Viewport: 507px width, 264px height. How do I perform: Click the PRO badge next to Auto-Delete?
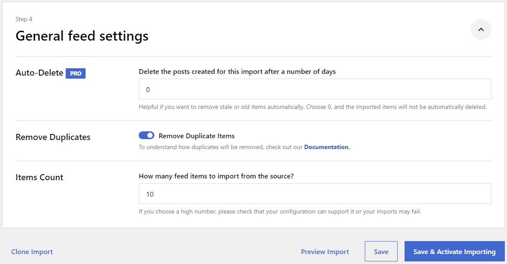(x=75, y=73)
